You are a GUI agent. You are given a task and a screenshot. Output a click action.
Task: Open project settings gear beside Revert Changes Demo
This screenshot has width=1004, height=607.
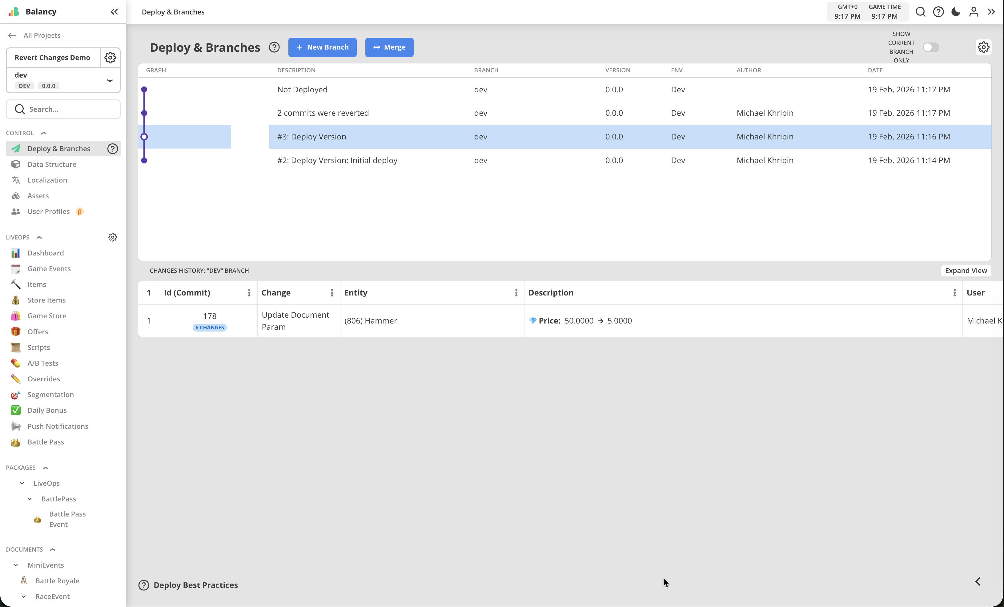[110, 58]
